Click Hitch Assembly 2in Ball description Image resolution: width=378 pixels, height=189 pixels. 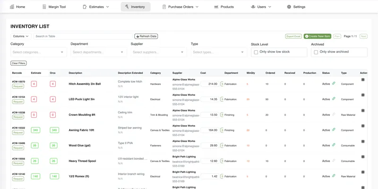click(85, 84)
